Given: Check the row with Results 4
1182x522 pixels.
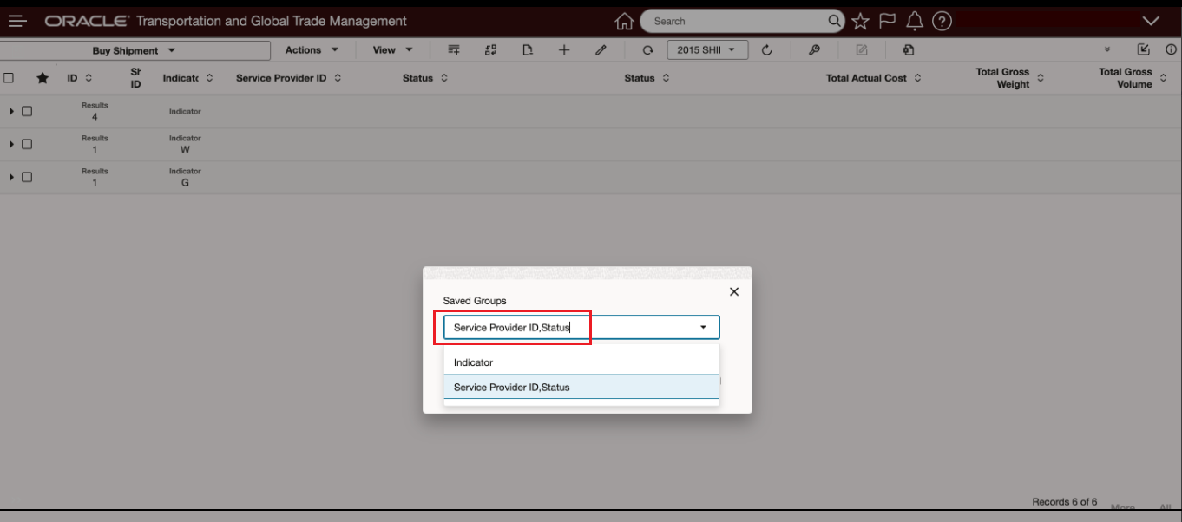Looking at the screenshot, I should [x=27, y=111].
